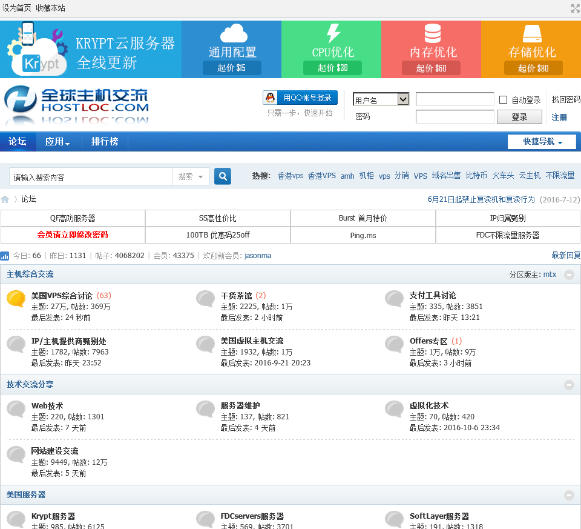
Task: Click the bubble icon beside 支付工具讨论
Action: 394,299
